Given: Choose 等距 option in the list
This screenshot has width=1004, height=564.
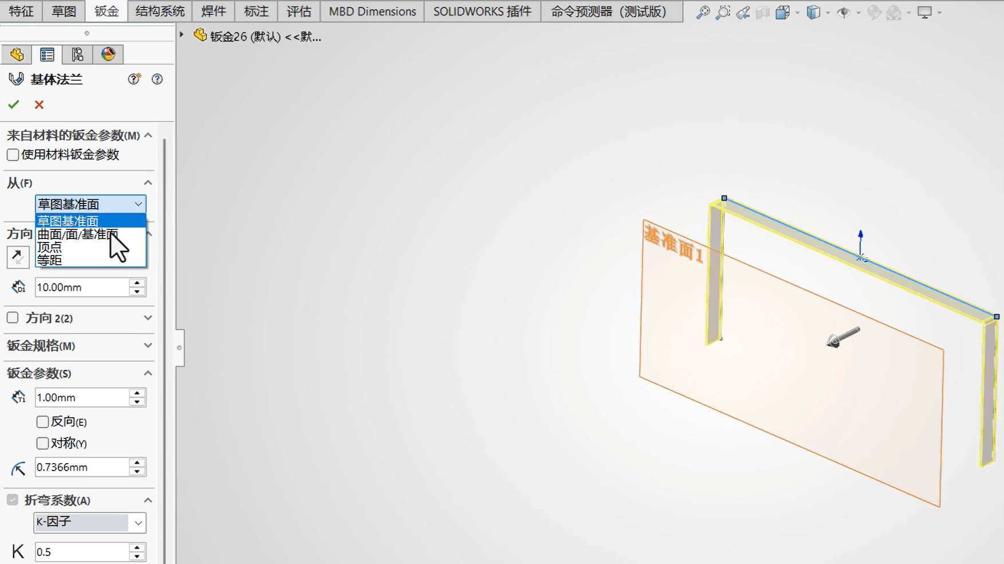Looking at the screenshot, I should coord(50,260).
